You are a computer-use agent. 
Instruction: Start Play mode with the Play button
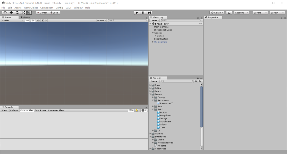point(137,13)
